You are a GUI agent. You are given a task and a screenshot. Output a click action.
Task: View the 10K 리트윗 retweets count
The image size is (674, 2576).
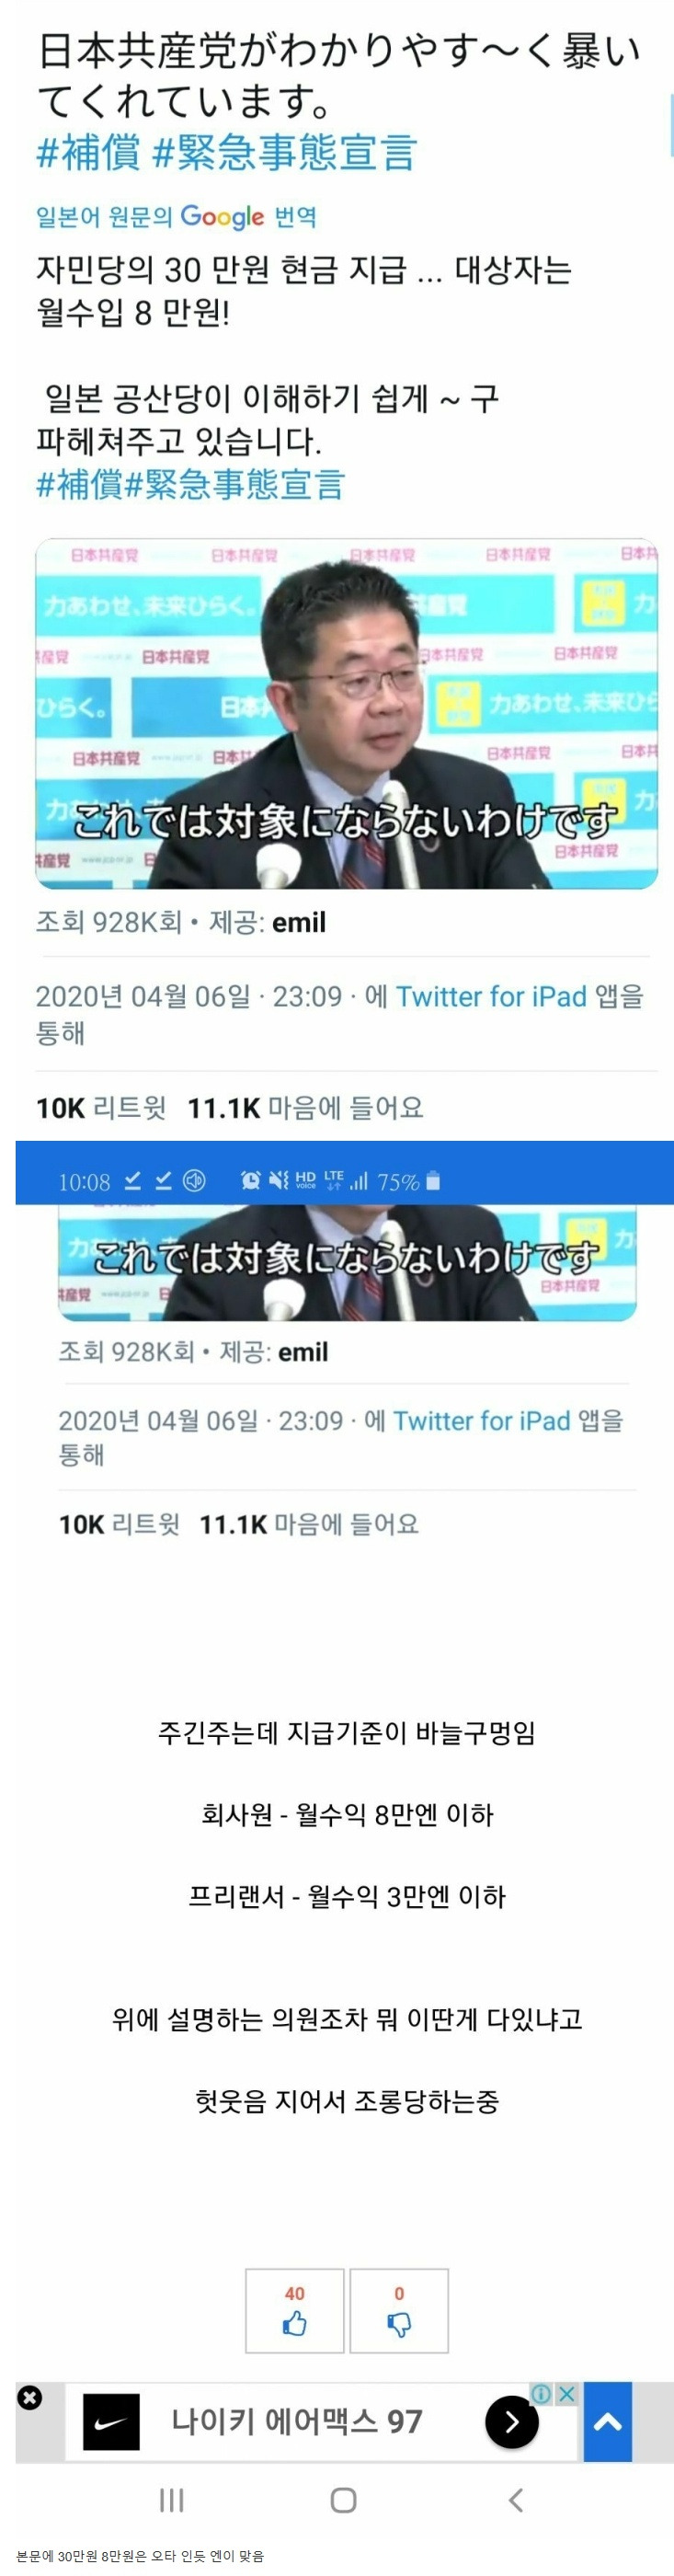click(101, 1107)
